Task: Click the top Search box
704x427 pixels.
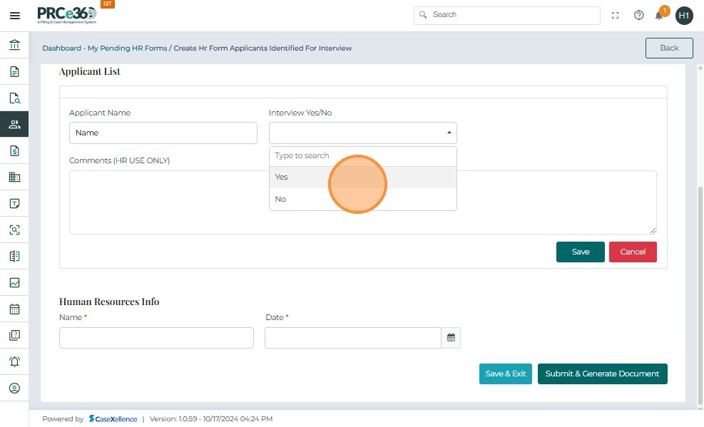Action: (507, 15)
